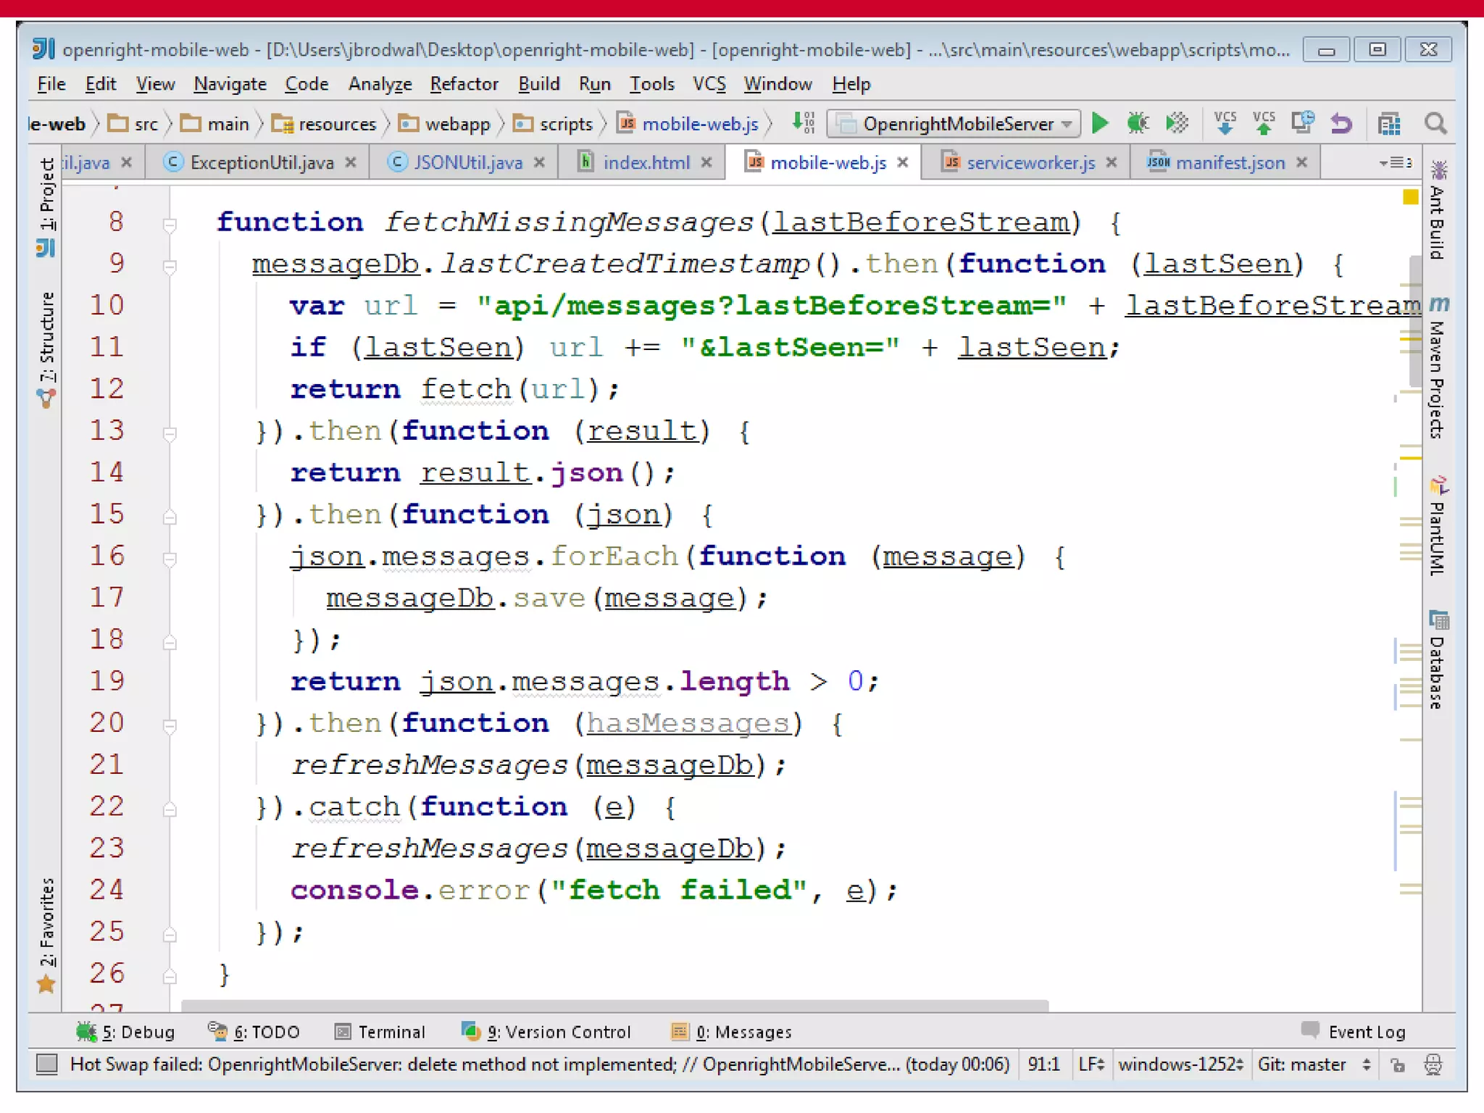Open Search Everywhere magnifier icon
Image resolution: width=1484 pixels, height=1113 pixels.
click(x=1435, y=124)
